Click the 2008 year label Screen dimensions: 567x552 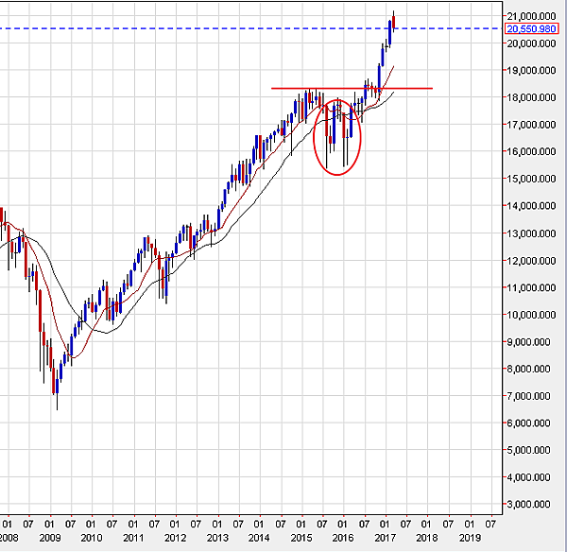point(9,538)
